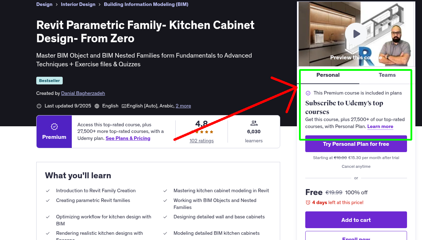Click the checkmark beside Creating parametric Revit families
The image size is (422, 240).
[x=48, y=200]
